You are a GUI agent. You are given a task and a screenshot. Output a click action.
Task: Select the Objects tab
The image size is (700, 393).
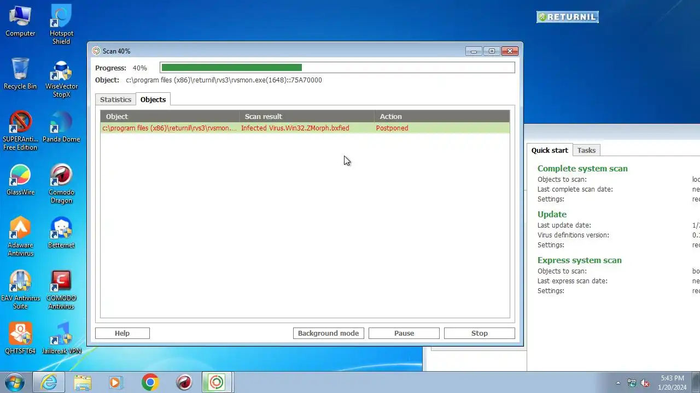click(153, 99)
